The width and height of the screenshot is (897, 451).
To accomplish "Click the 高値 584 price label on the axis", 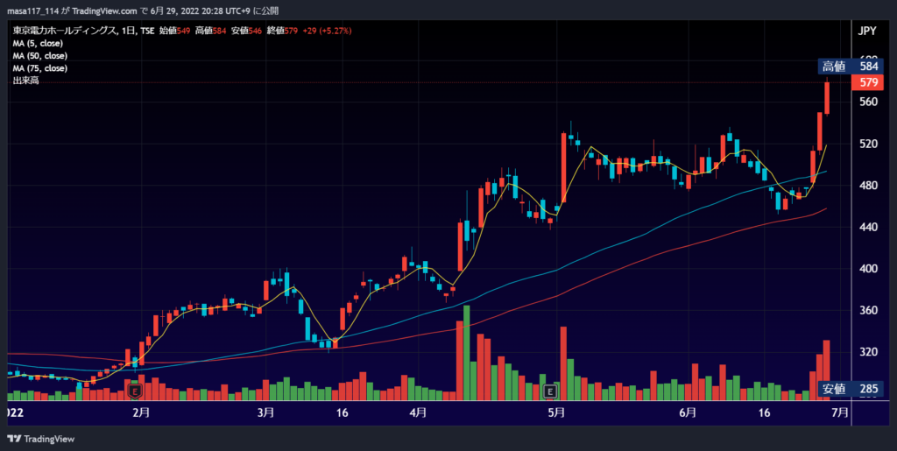I will pyautogui.click(x=849, y=67).
